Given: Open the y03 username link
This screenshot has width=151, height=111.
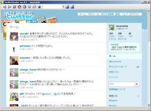Looking at the screenshot, I should point(21,94).
